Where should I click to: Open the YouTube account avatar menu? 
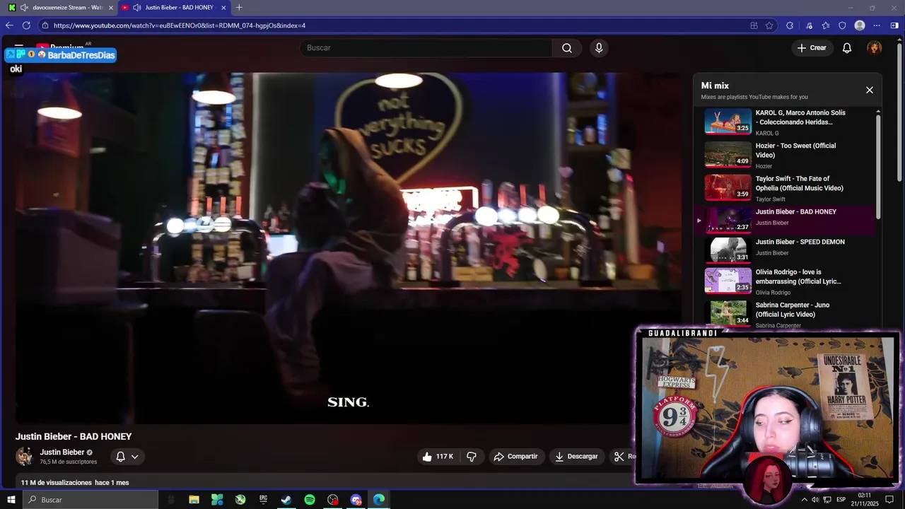click(875, 48)
